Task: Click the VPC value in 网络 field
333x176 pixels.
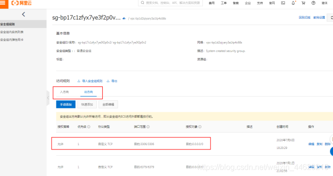Action: (x=224, y=42)
